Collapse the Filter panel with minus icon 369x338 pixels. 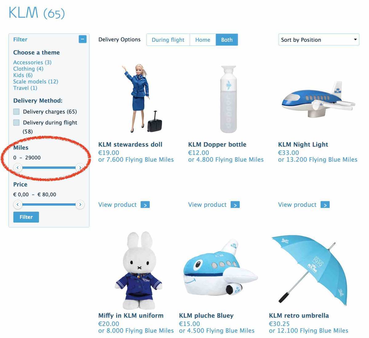[x=82, y=39]
